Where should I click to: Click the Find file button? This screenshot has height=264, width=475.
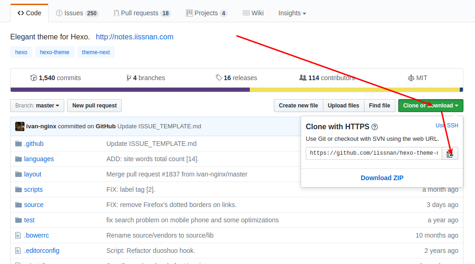click(x=380, y=106)
